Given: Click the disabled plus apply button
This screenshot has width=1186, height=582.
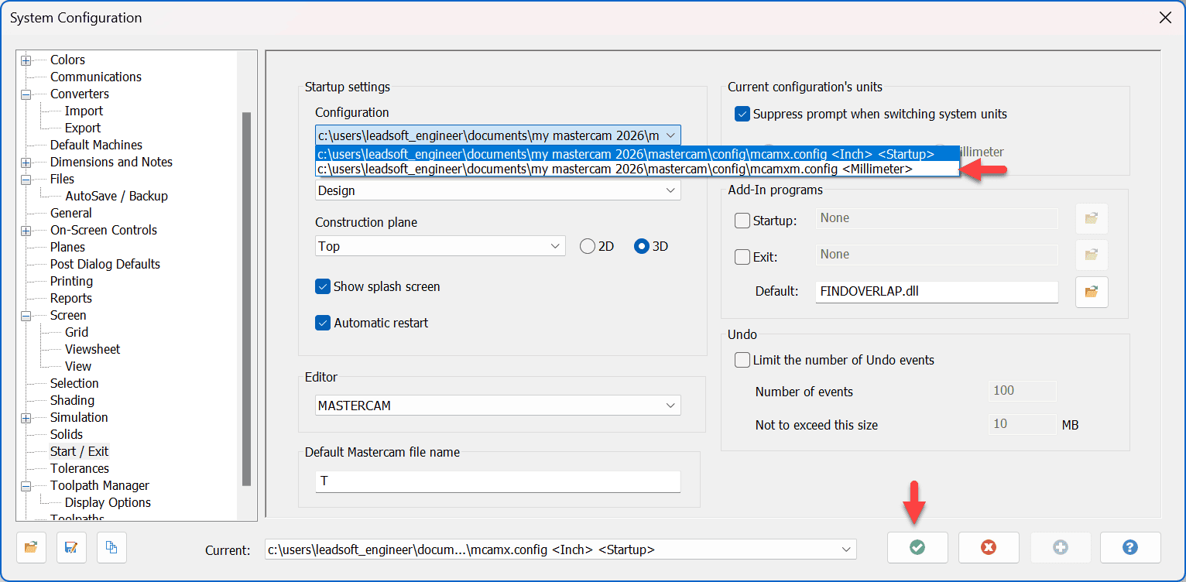Looking at the screenshot, I should (1061, 547).
